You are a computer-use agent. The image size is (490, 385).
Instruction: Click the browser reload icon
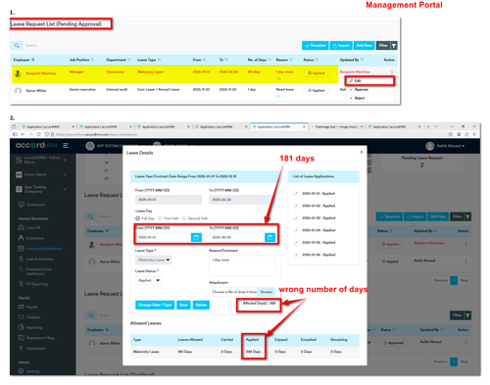coord(38,134)
